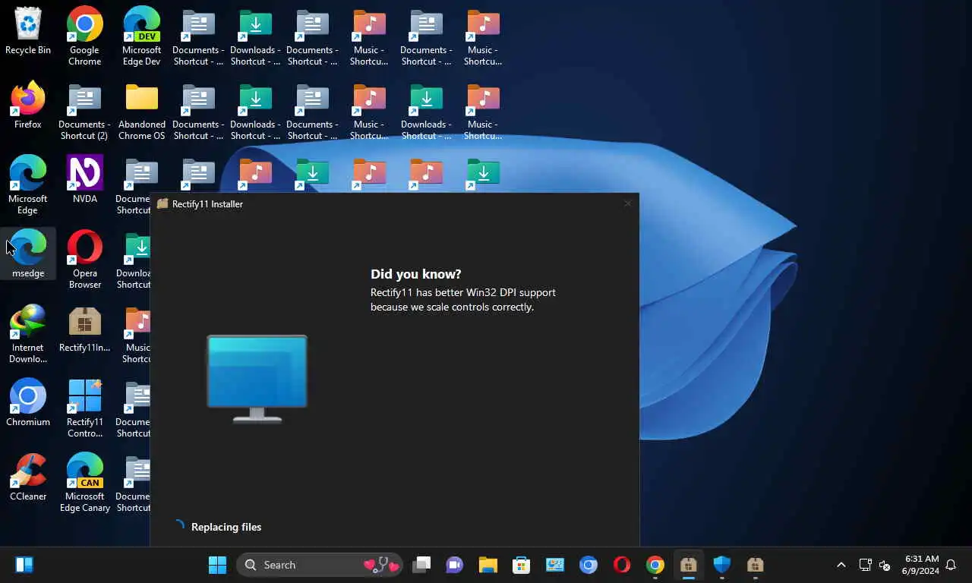Select the Rectify11Installer package desktop icon

click(x=84, y=329)
